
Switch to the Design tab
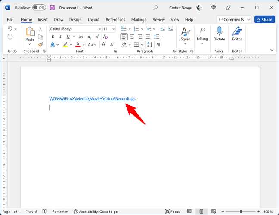coord(75,19)
